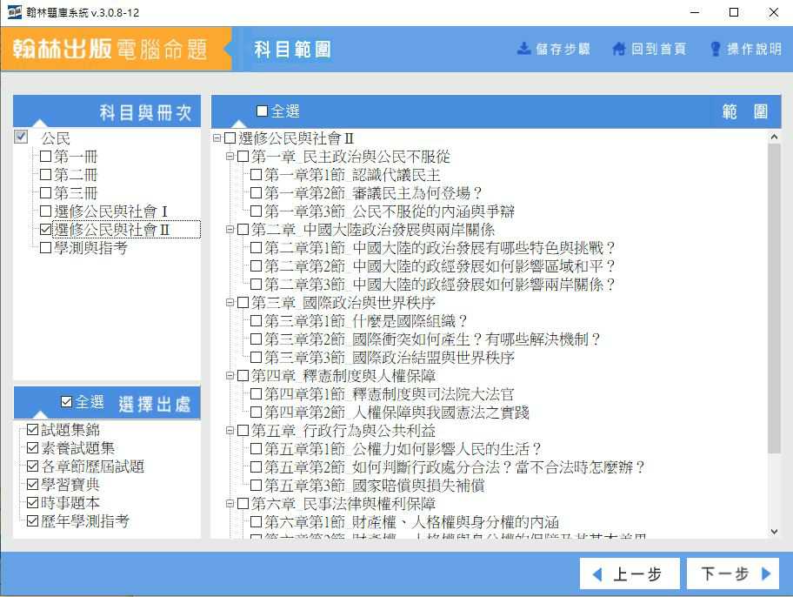Check 第一章第2節 審議民主為何登場

coord(256,193)
